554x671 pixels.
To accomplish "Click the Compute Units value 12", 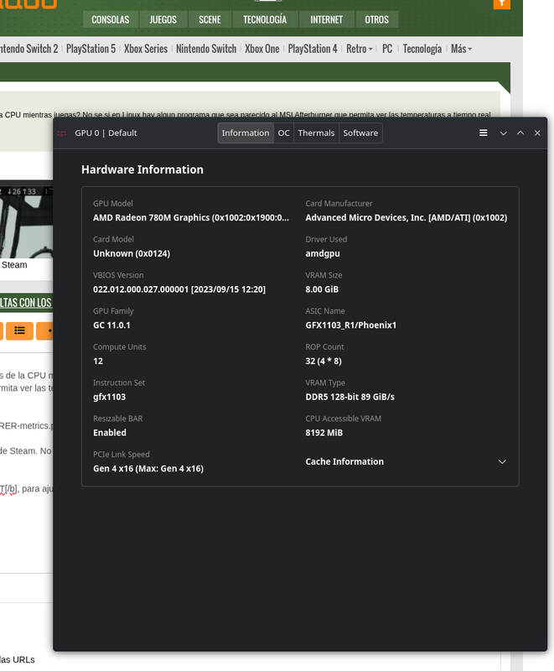I will coord(98,362).
